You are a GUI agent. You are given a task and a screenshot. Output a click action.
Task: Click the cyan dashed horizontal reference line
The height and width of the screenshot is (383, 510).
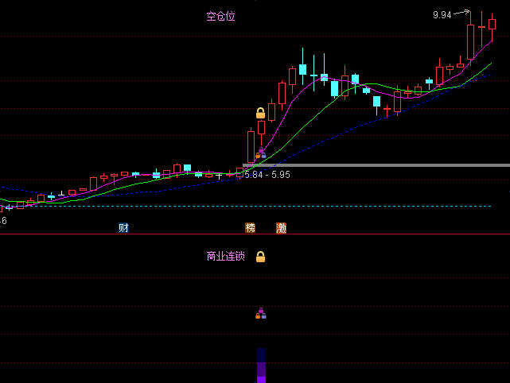246,206
